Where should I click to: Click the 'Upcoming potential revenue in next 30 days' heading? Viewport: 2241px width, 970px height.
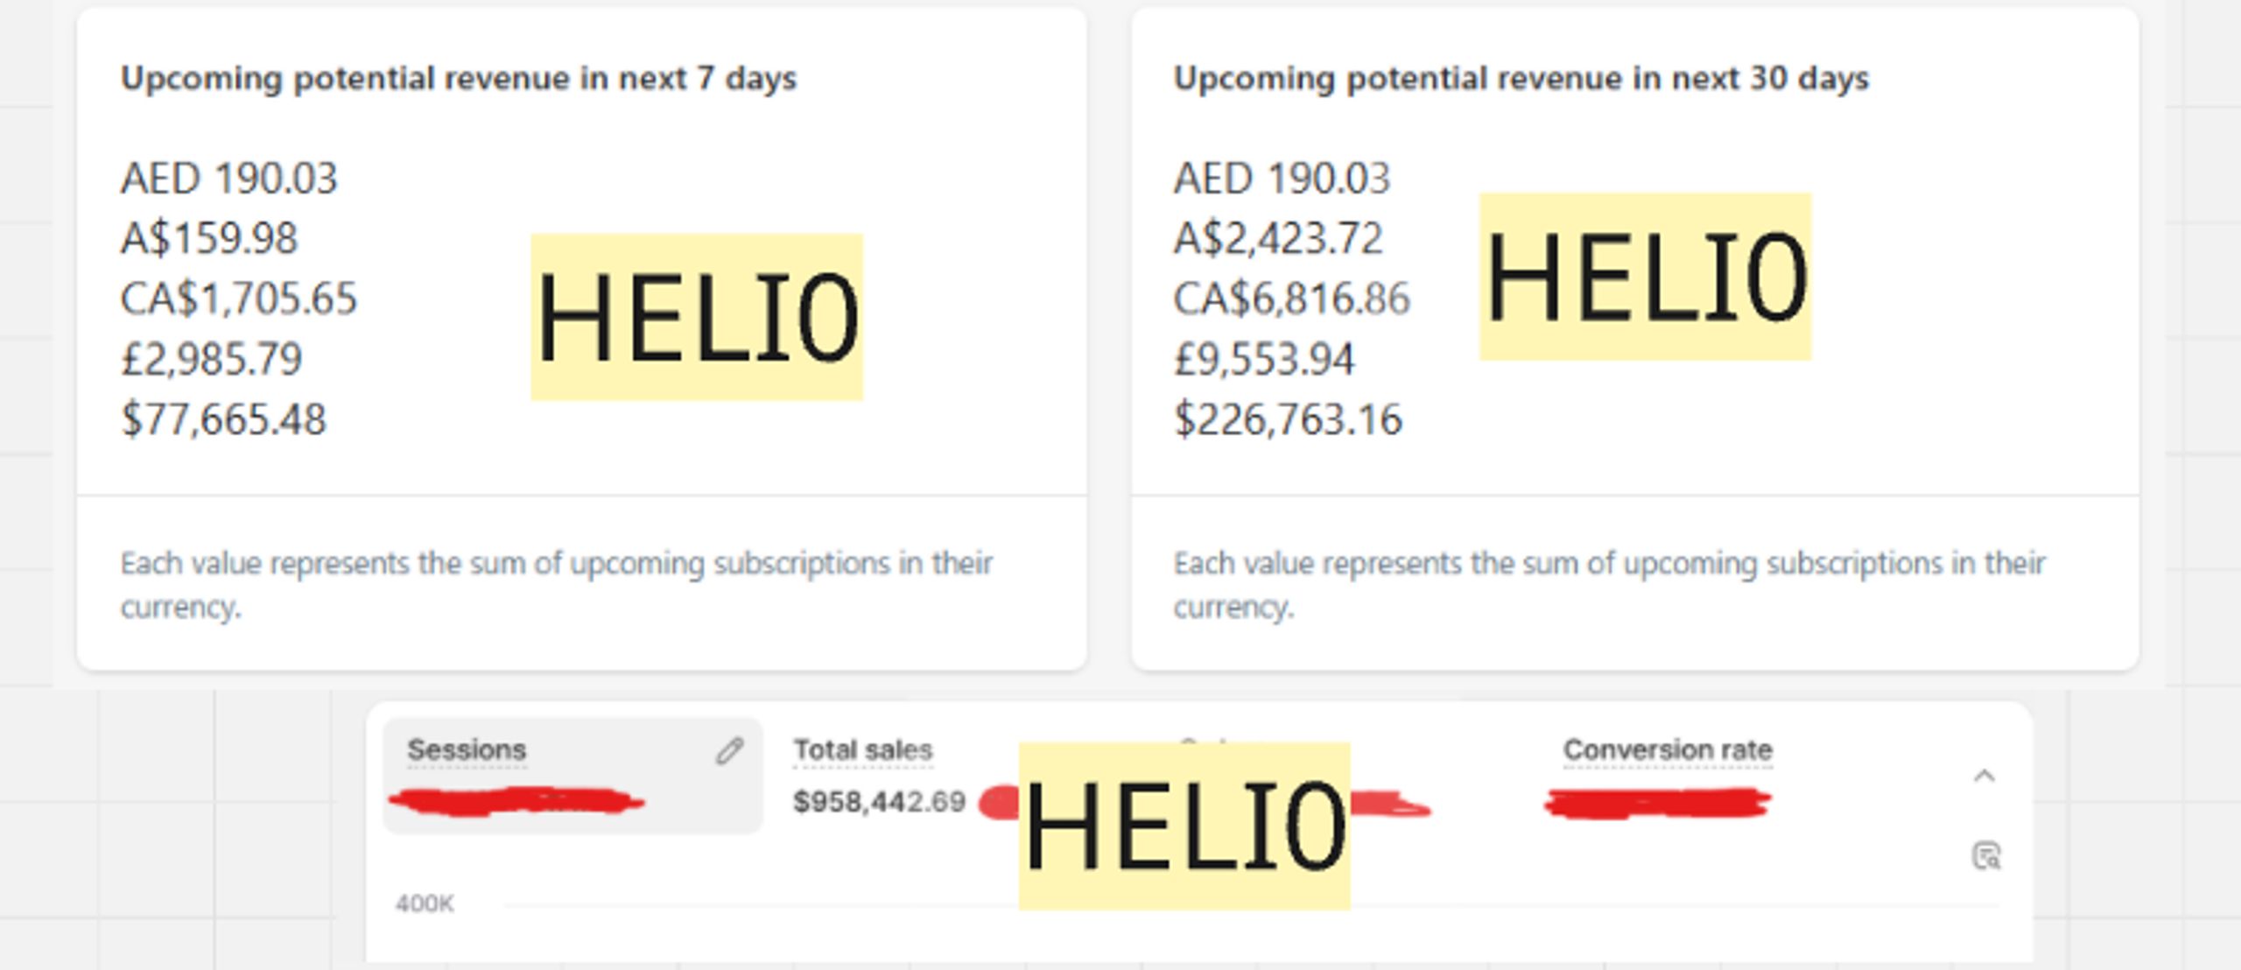click(x=1521, y=79)
